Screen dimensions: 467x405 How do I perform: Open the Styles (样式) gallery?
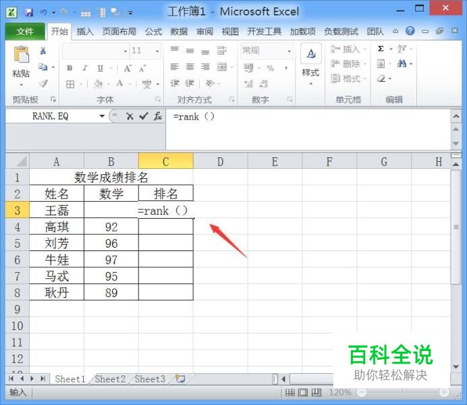click(x=310, y=65)
